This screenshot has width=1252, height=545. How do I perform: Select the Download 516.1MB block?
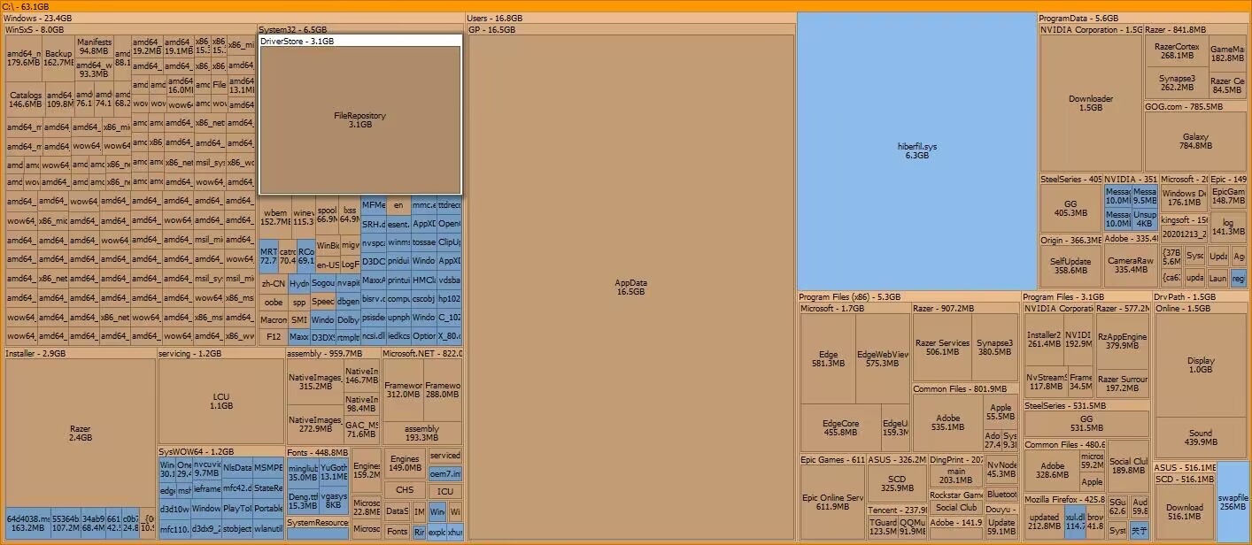[1185, 511]
